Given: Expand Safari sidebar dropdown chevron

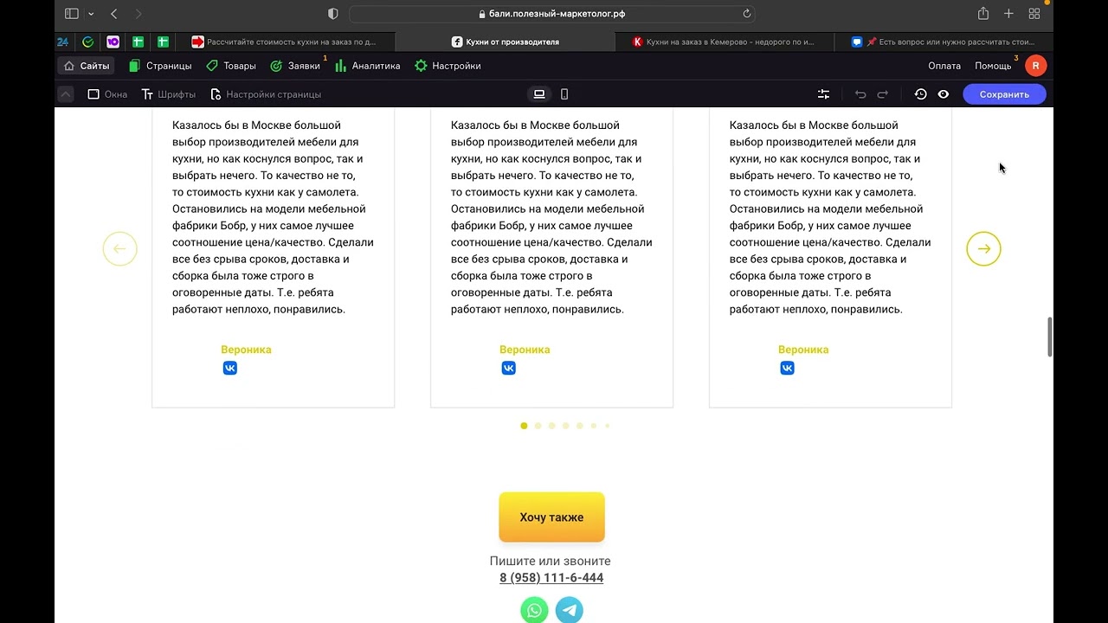Looking at the screenshot, I should pyautogui.click(x=91, y=14).
